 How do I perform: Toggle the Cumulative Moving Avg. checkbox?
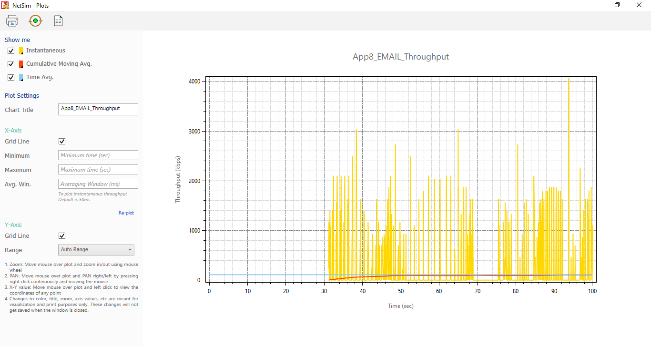11,64
